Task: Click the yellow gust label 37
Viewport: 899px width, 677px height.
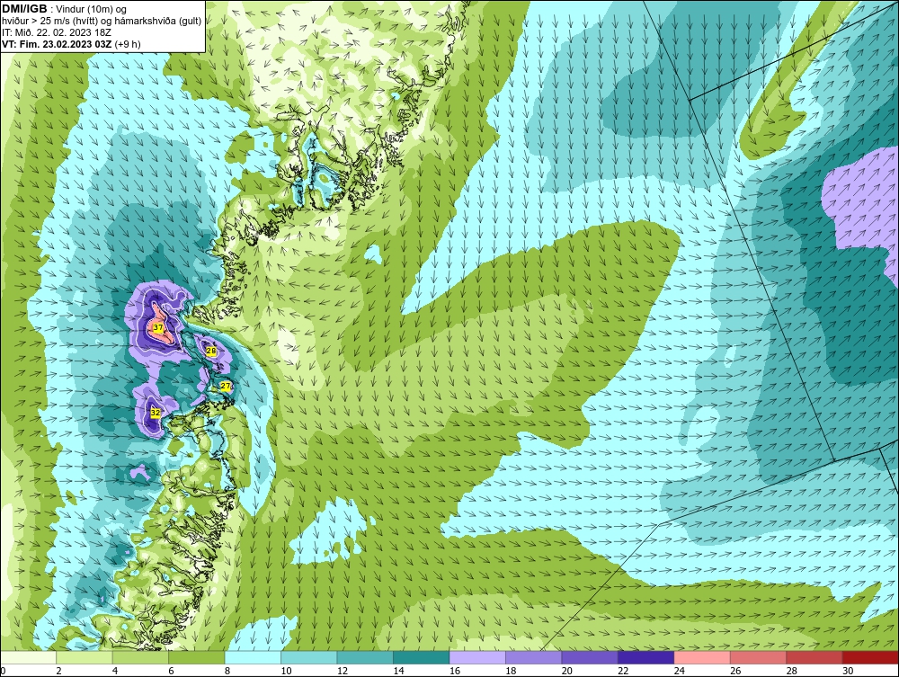Action: [x=158, y=327]
